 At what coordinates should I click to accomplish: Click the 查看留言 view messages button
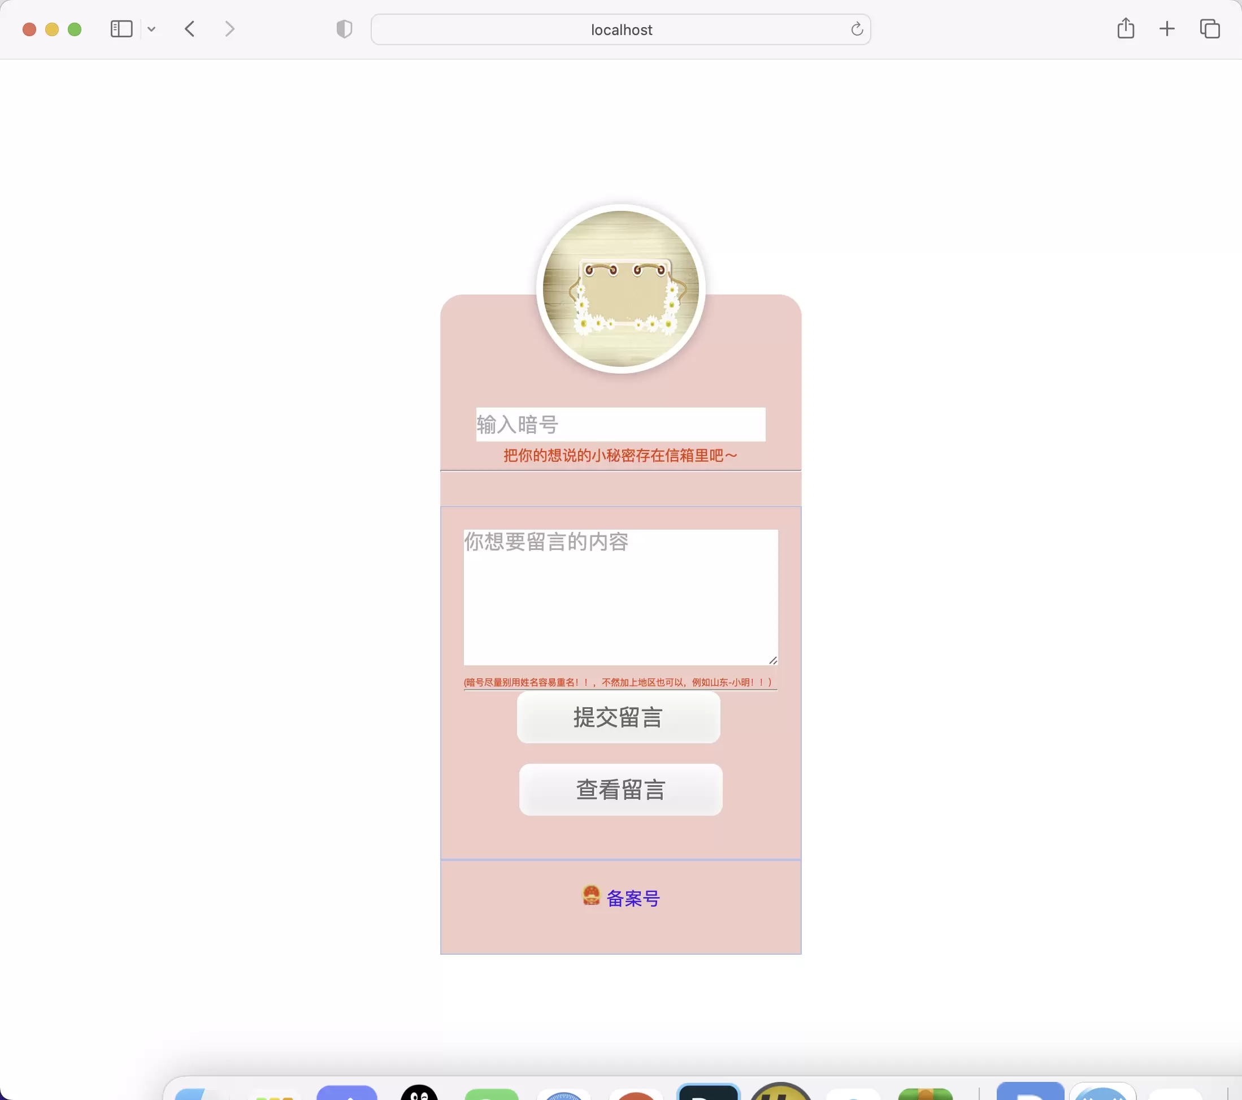coord(621,789)
